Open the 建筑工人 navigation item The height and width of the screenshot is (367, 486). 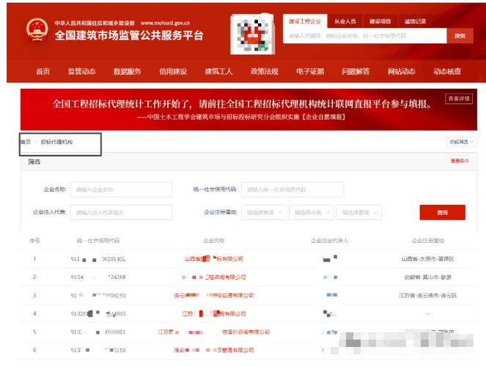(218, 71)
